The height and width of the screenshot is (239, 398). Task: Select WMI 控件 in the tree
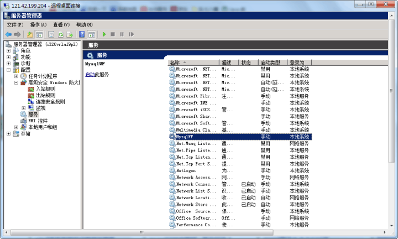click(38, 121)
